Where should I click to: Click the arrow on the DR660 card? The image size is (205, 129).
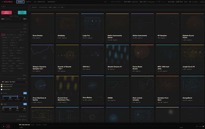click(127, 100)
